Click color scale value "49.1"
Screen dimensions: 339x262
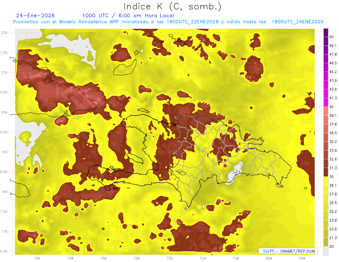coord(333,46)
